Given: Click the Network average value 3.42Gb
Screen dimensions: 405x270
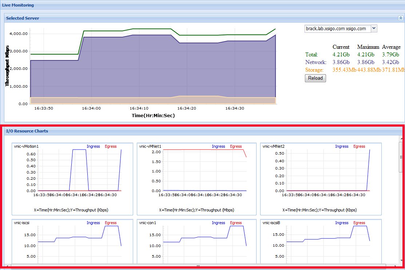Looking at the screenshot, I should [x=390, y=62].
